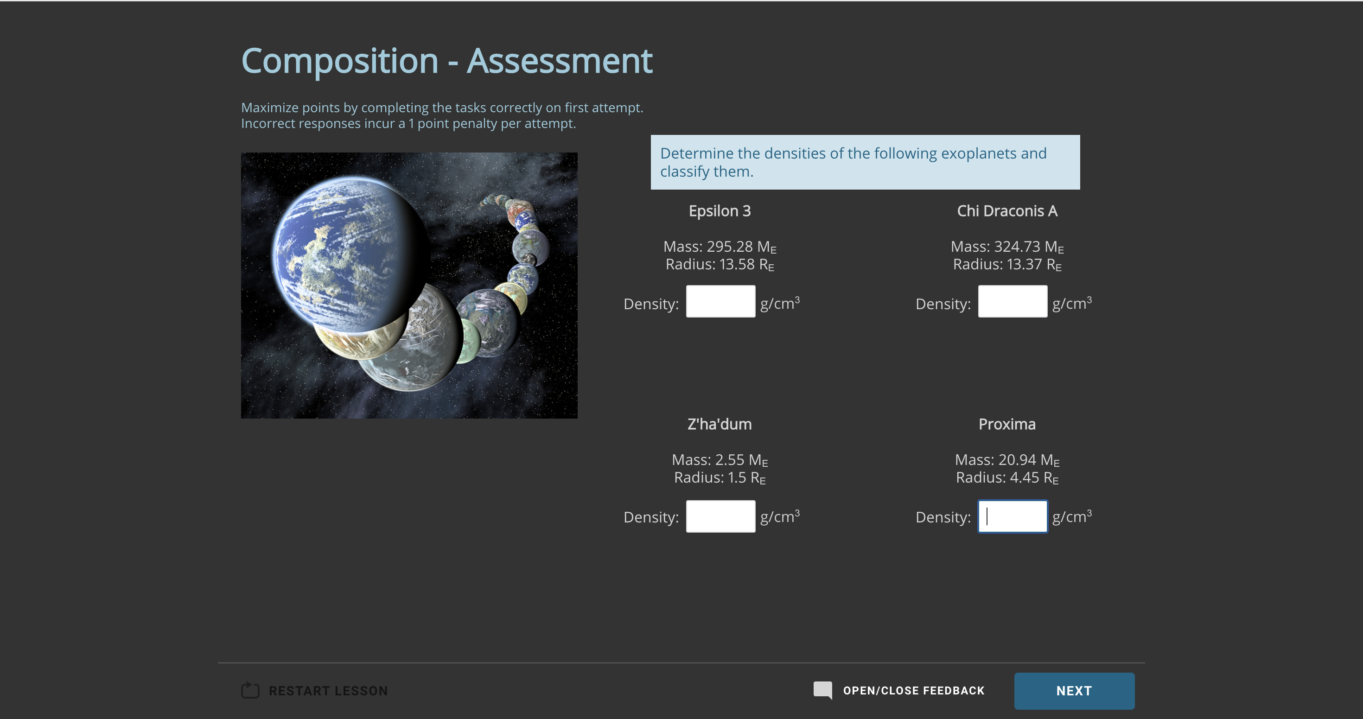1363x719 pixels.
Task: Click inside Z'ha'dum's density entry box
Action: pos(720,516)
